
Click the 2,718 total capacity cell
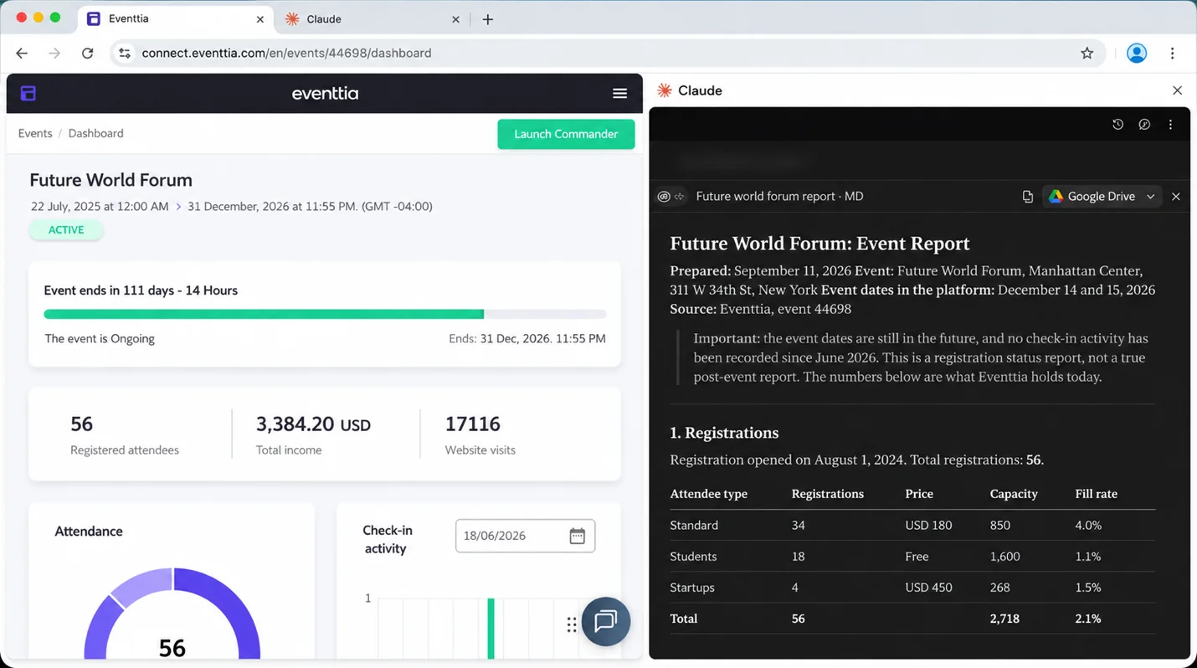(1004, 619)
